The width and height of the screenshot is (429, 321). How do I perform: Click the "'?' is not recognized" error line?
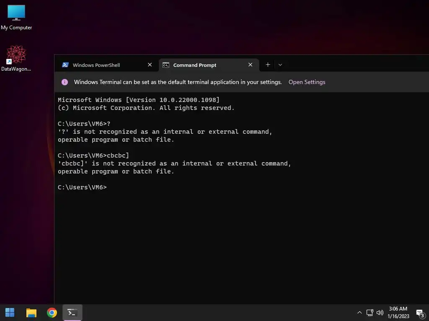(165, 132)
